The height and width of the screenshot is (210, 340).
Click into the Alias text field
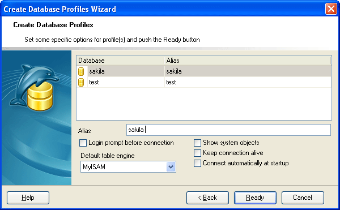click(228, 130)
